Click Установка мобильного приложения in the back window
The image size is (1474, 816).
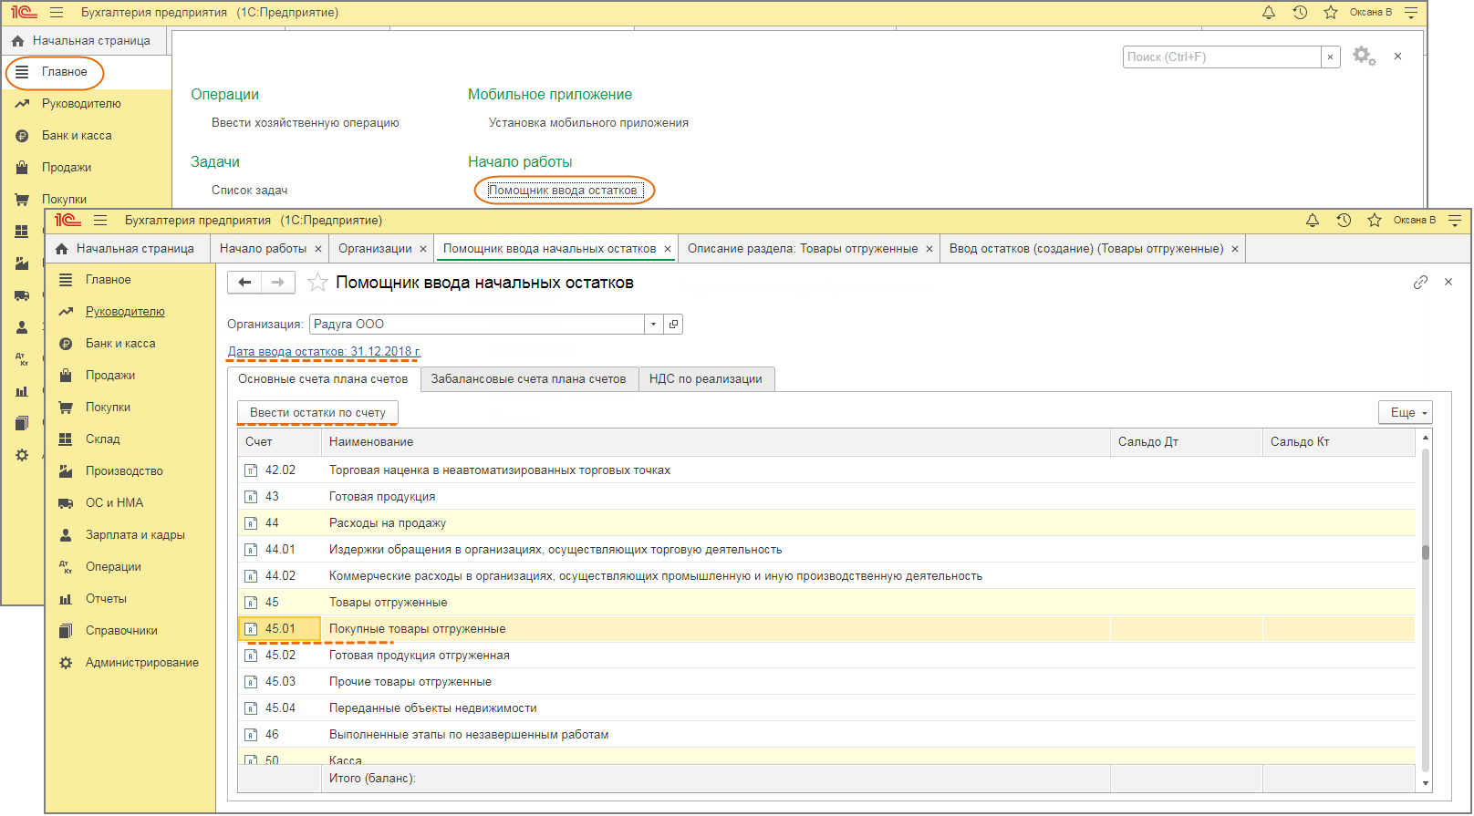pos(588,123)
